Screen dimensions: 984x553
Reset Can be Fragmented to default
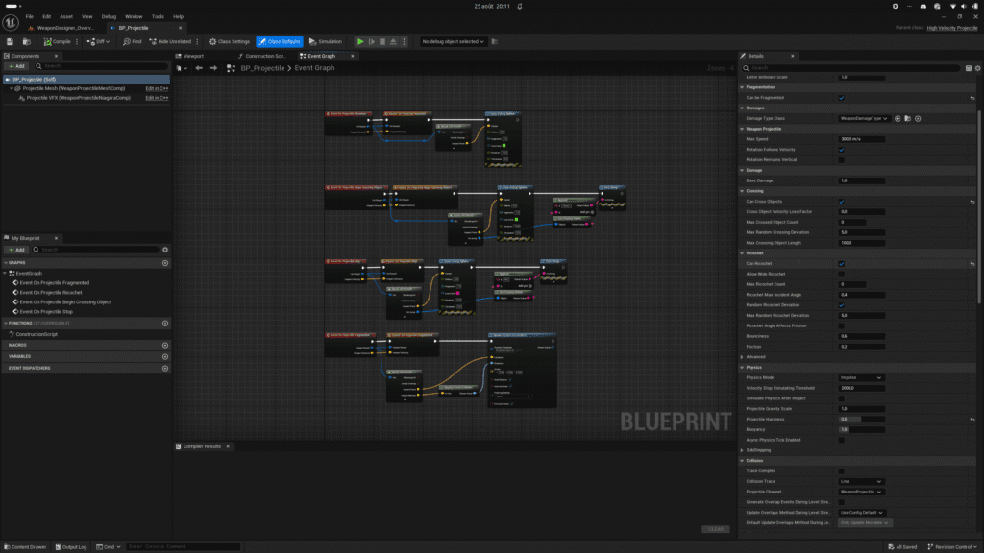click(x=972, y=98)
